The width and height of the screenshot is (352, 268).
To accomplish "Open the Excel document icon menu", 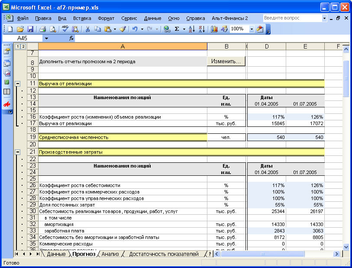I will (x=9, y=18).
